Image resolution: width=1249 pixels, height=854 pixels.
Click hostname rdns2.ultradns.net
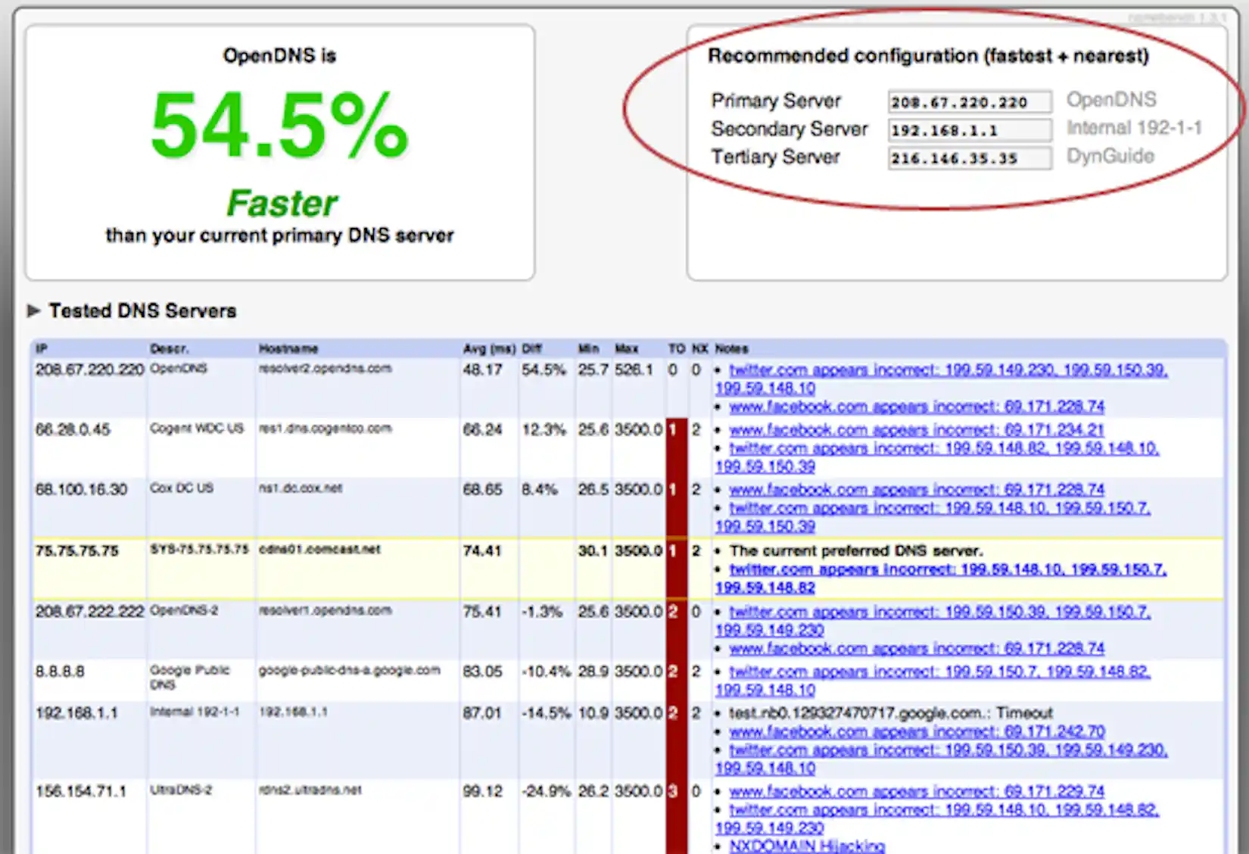tap(310, 790)
